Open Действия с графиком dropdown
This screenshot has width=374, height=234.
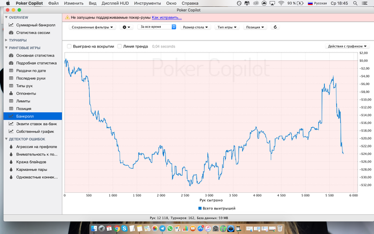tap(347, 46)
